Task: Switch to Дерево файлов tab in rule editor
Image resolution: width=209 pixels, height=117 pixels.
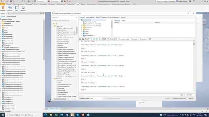Action: coord(90,17)
